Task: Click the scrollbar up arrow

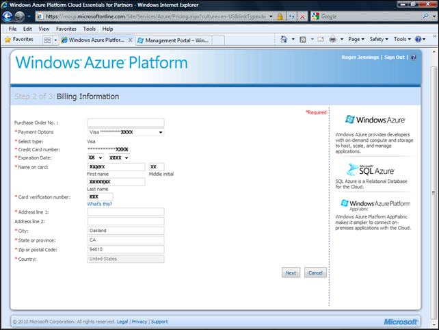Action: [x=434, y=51]
